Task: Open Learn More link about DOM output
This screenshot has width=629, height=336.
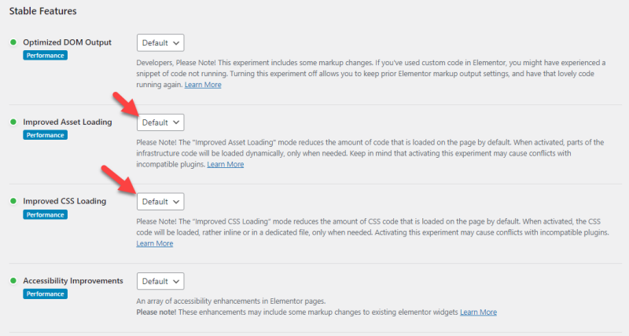Action: point(203,85)
